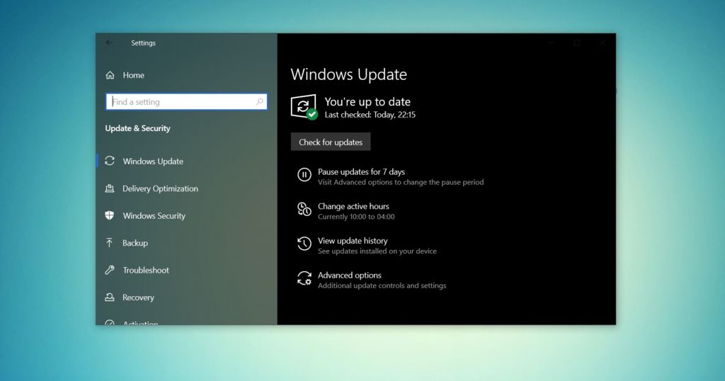Click the Recovery icon in sidebar
Screen dimensions: 725x381
pos(110,297)
